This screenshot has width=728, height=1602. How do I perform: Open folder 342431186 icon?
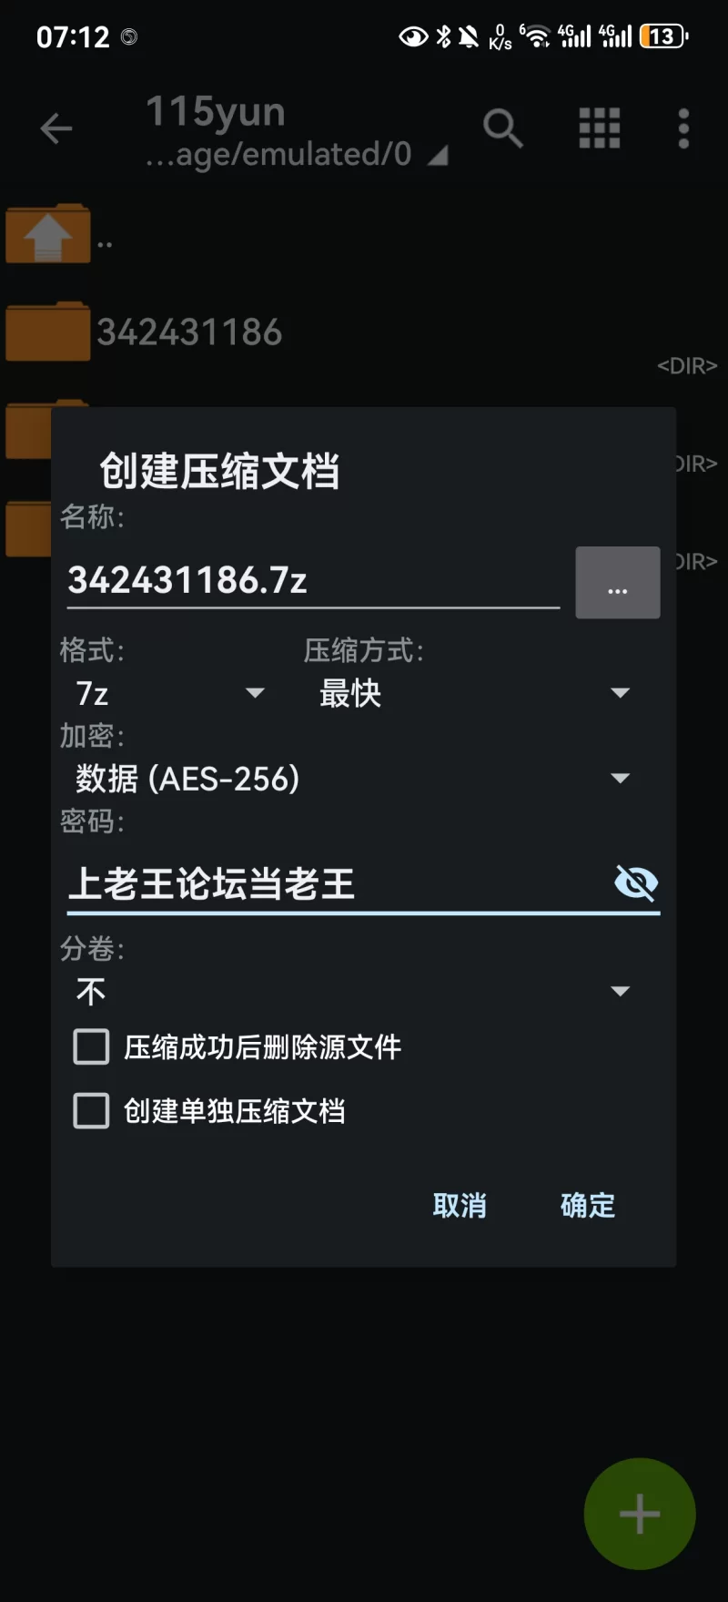[x=48, y=332]
